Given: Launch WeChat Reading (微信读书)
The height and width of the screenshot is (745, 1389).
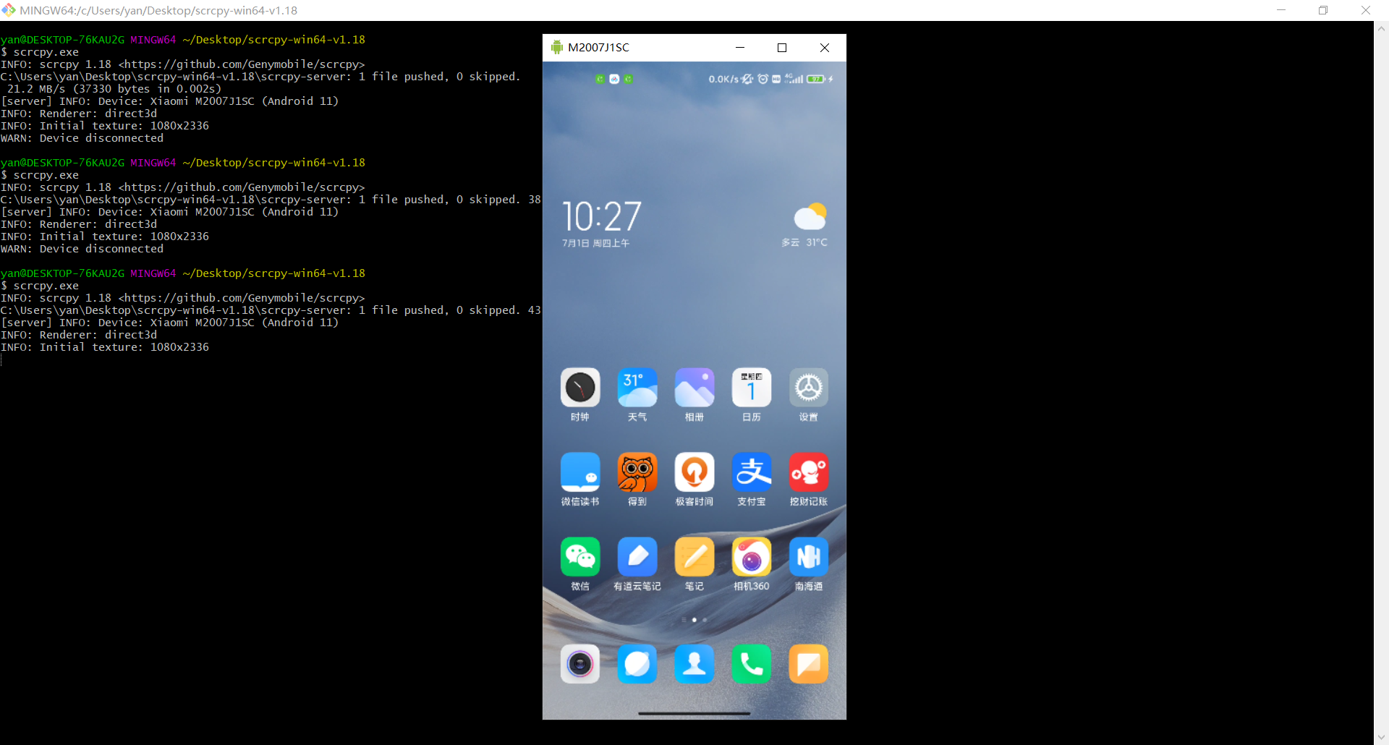Looking at the screenshot, I should pyautogui.click(x=579, y=473).
